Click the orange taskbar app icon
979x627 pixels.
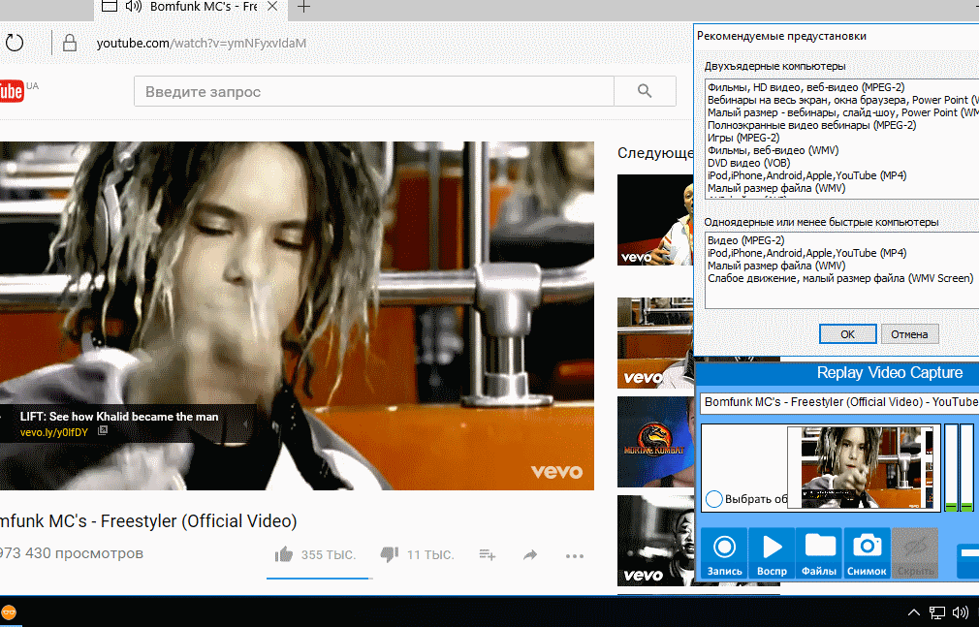[x=9, y=612]
